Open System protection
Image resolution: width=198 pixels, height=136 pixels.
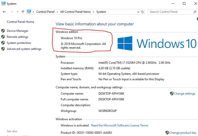click(19, 43)
